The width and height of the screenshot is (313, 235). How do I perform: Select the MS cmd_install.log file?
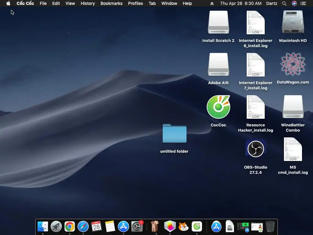[293, 149]
